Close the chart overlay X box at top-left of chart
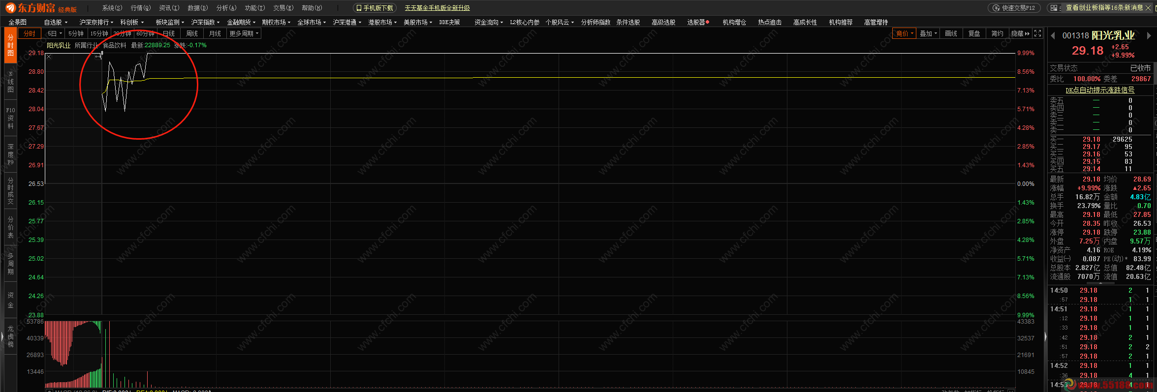The height and width of the screenshot is (392, 1157). tap(49, 57)
